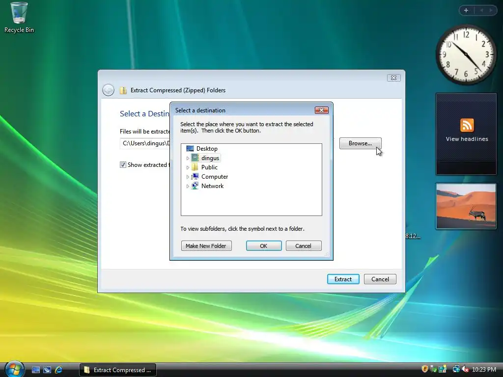Click the Extract Compressed taskbar button

point(118,370)
